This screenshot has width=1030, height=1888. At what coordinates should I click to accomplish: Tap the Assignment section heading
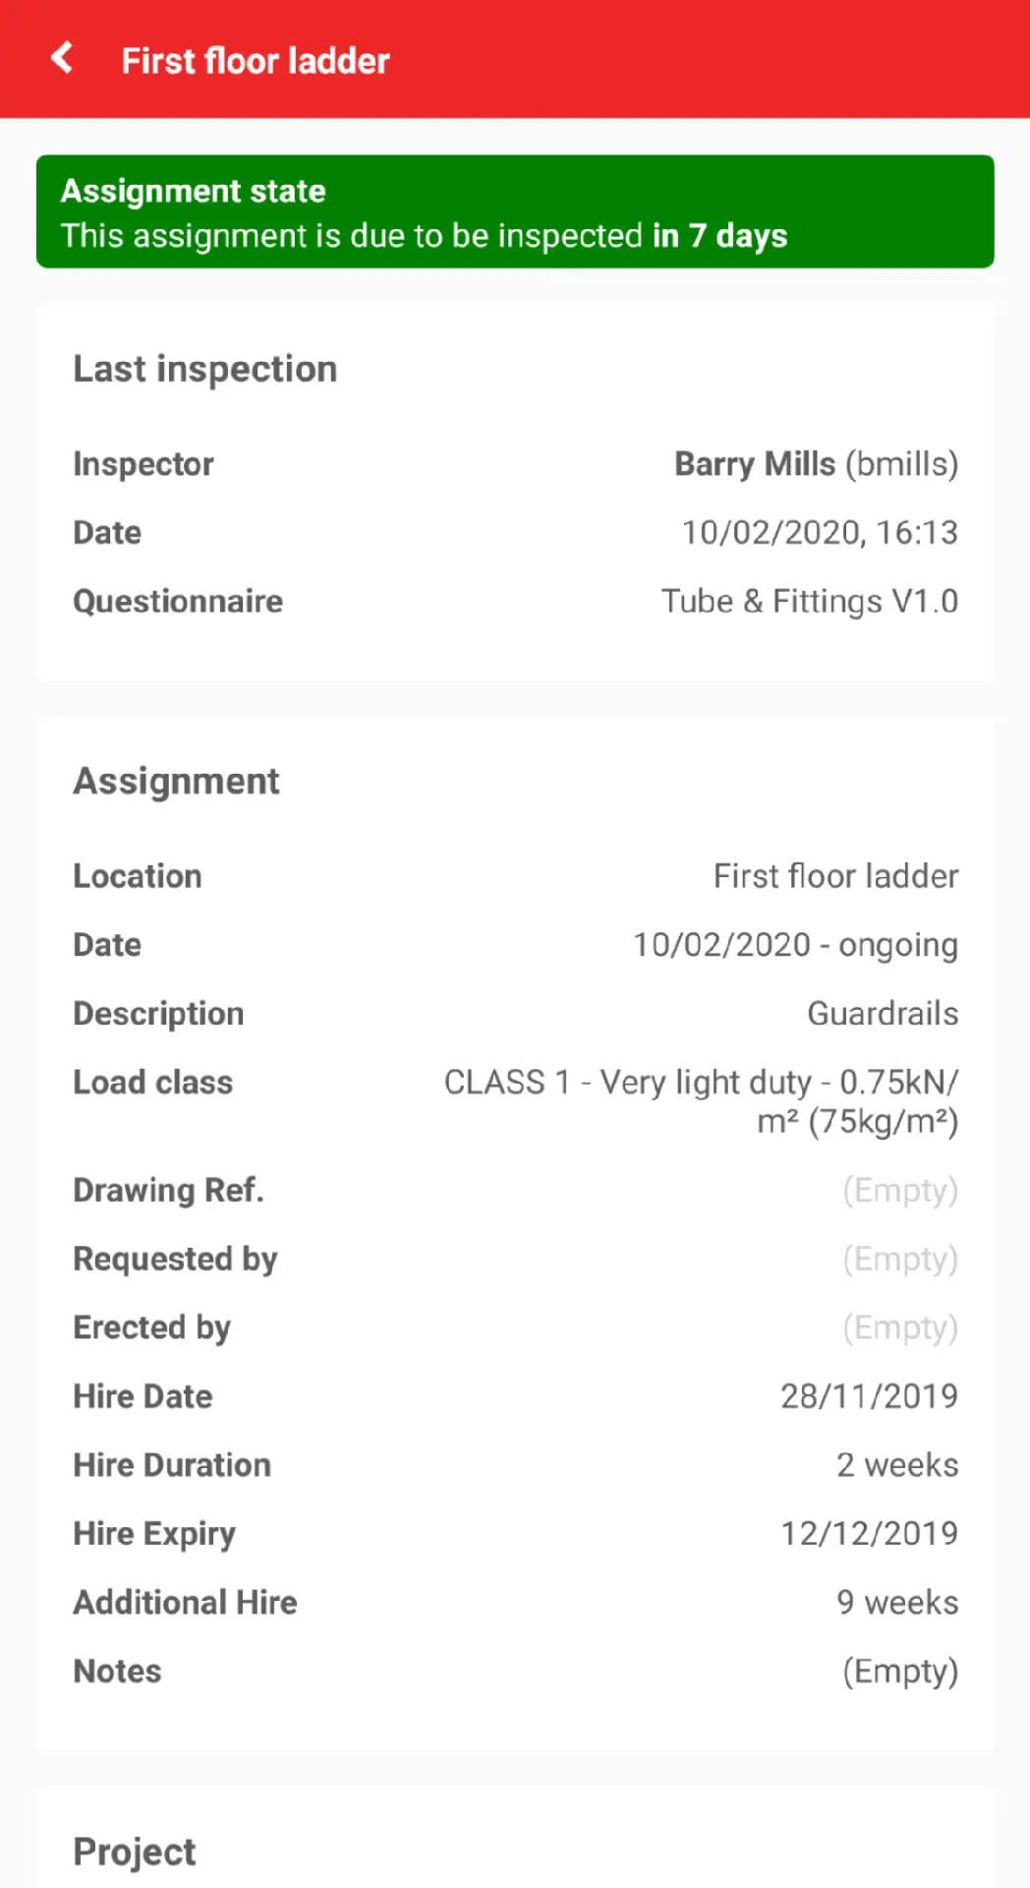coord(176,781)
